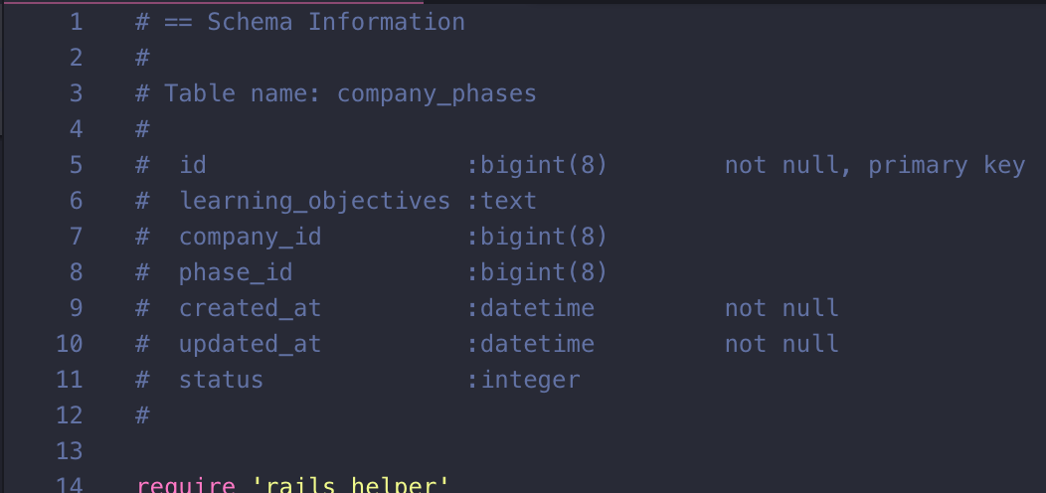Viewport: 1046px width, 493px height.
Task: Place cursor on 'Schema Information' comment text
Action: pyautogui.click(x=336, y=22)
